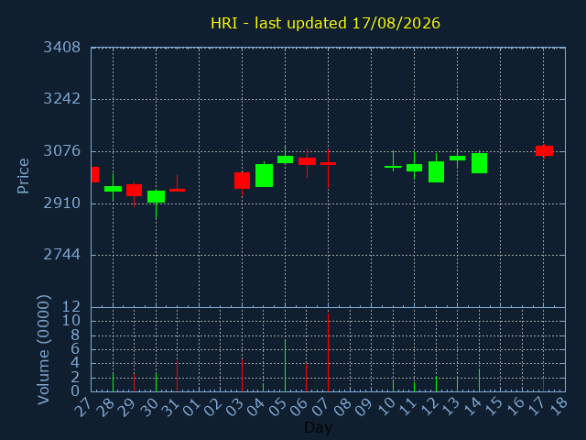Screen dimensions: 586x440
Task: Click the 3242 price axis label
Action: click(62, 99)
